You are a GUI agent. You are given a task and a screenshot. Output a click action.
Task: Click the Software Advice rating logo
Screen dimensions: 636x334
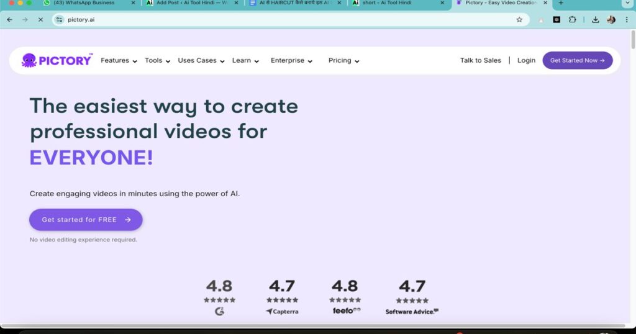point(412,311)
